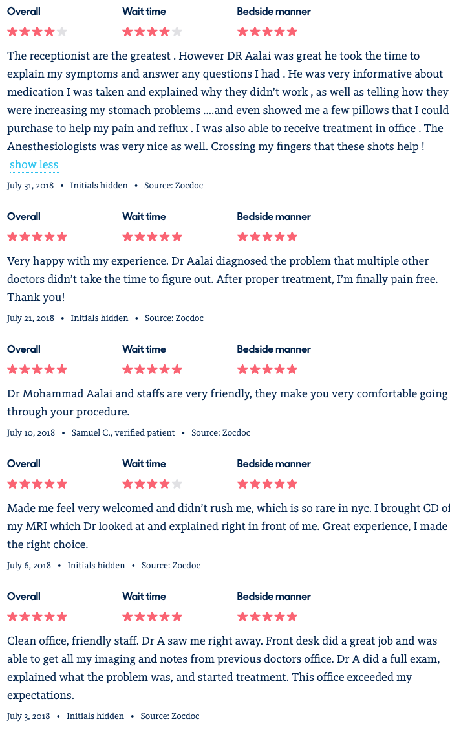Click Overall stars on July 6 review
Screen dimensions: 450x730
(37, 484)
